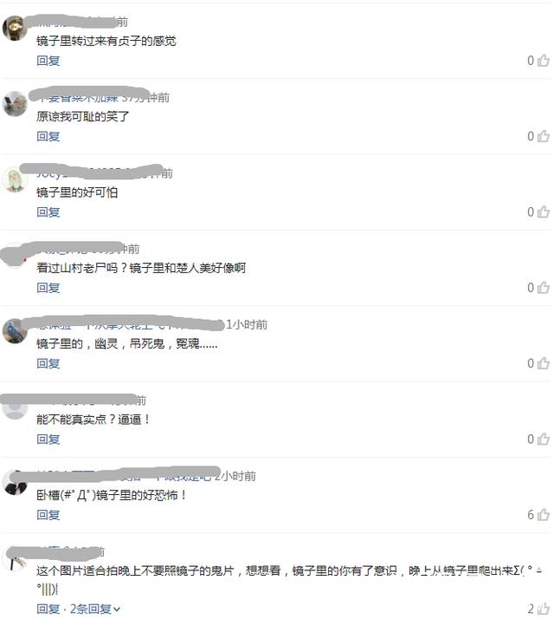Like the comment 原谅我可耻的笑了
554x619 pixels.
pyautogui.click(x=544, y=136)
